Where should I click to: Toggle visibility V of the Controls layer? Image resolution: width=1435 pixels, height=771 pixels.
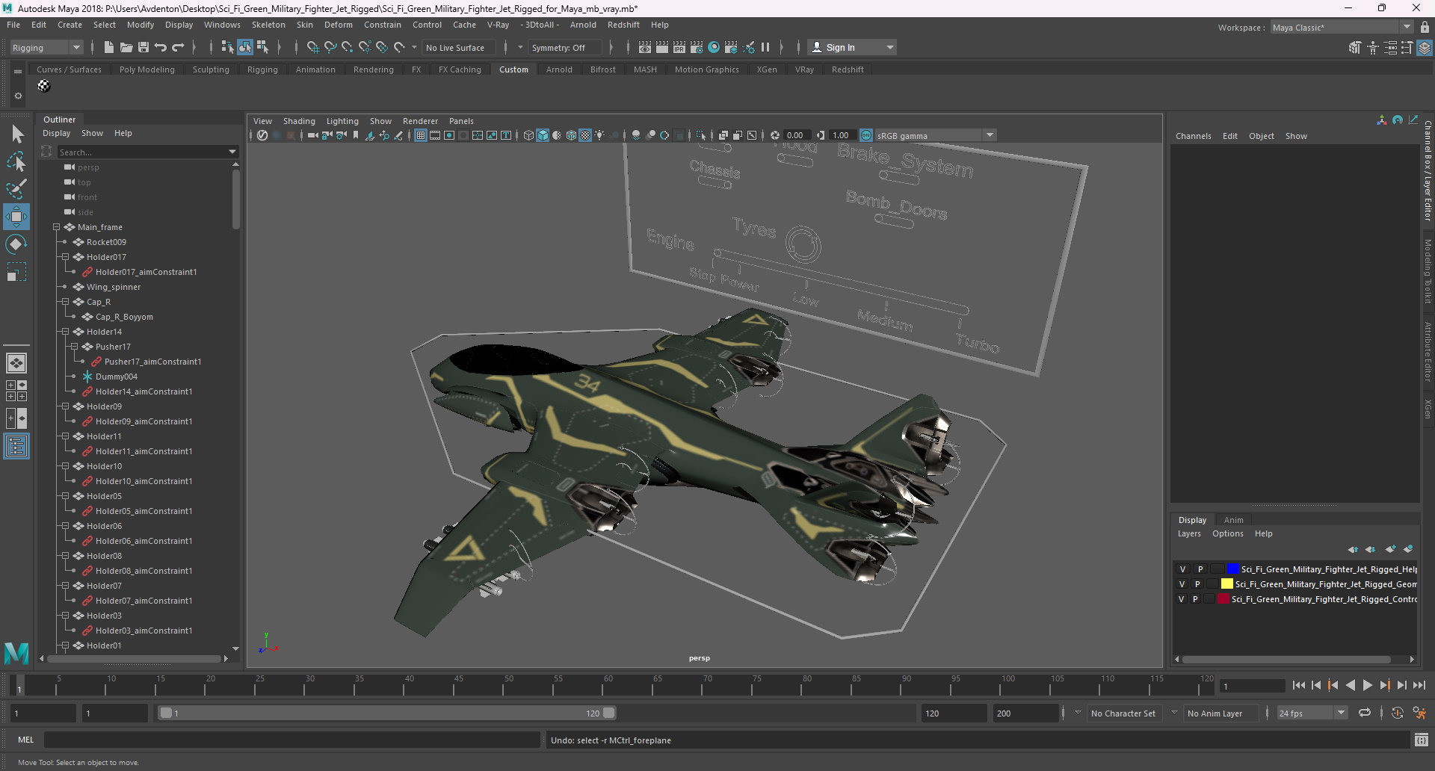tap(1181, 599)
